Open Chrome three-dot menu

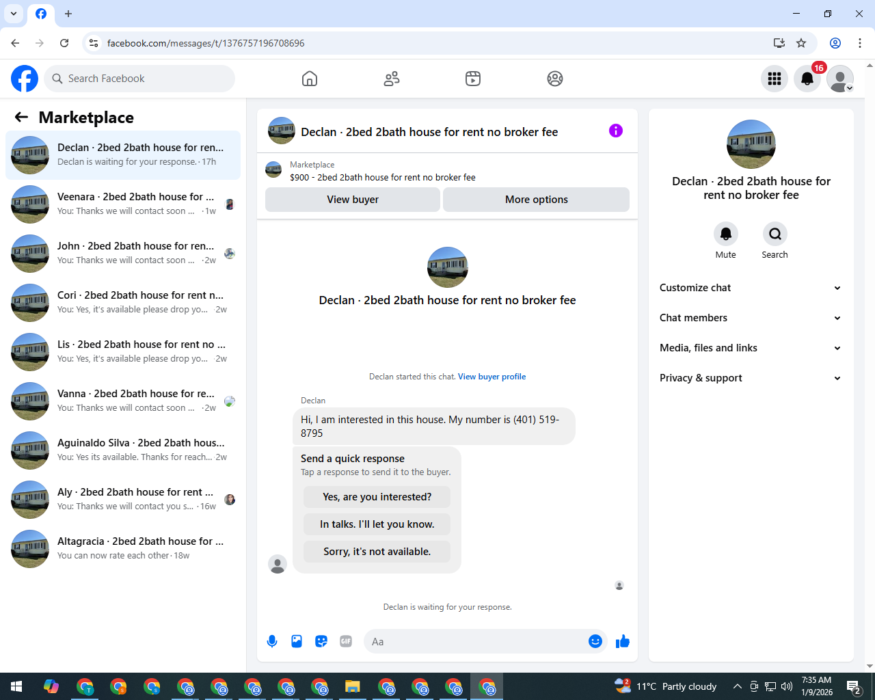(x=860, y=43)
